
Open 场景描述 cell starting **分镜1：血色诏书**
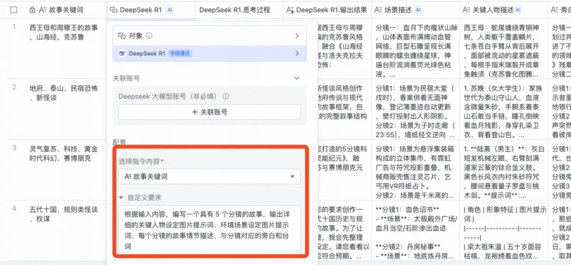coord(416,230)
